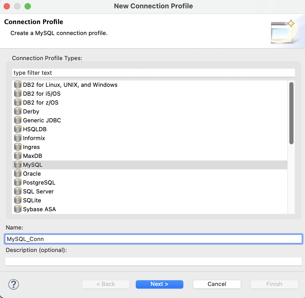Cancel the new connection profile wizard
This screenshot has height=298, width=305.
coord(217,284)
